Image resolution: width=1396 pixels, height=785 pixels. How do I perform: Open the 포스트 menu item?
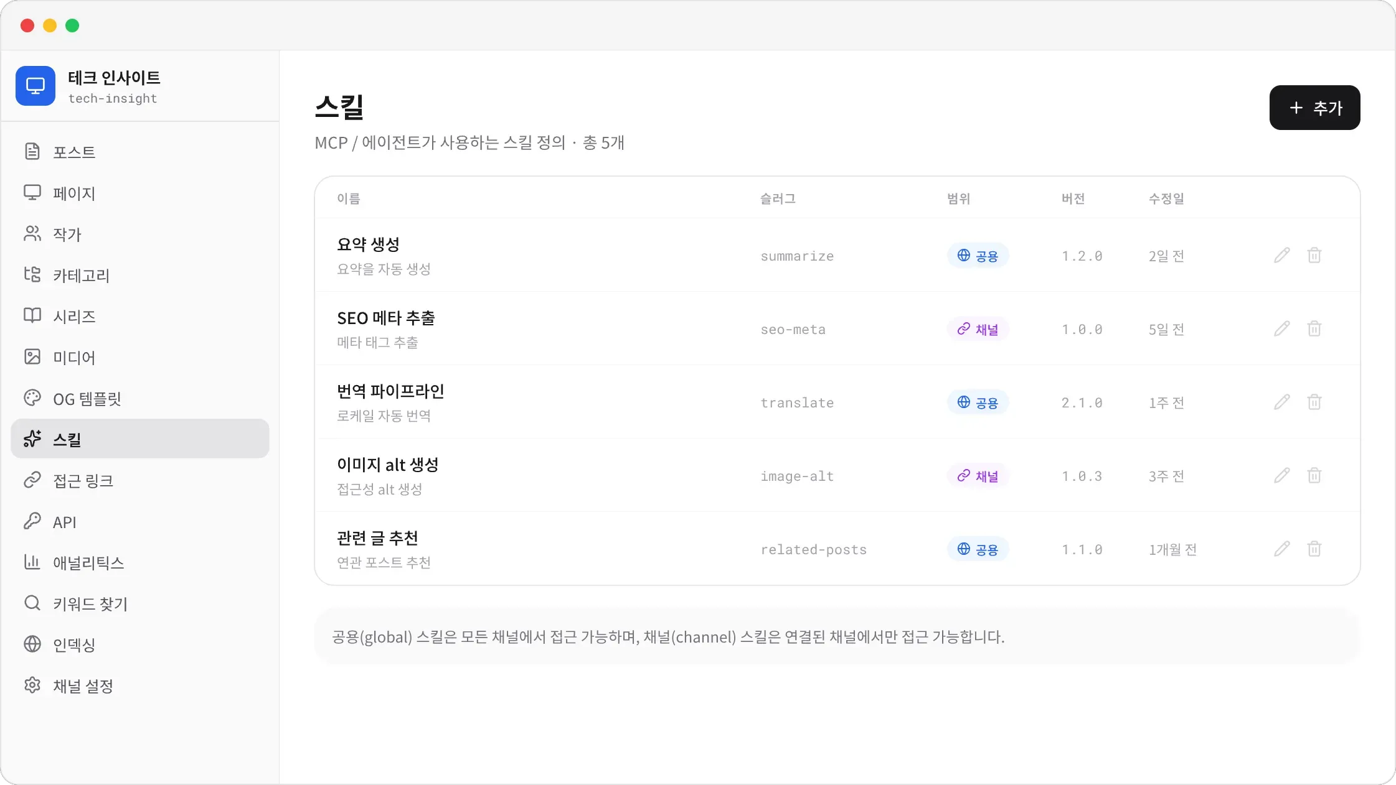(140, 151)
